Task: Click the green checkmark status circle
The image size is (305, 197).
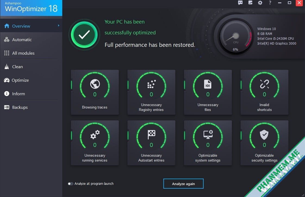Action: pyautogui.click(x=84, y=35)
